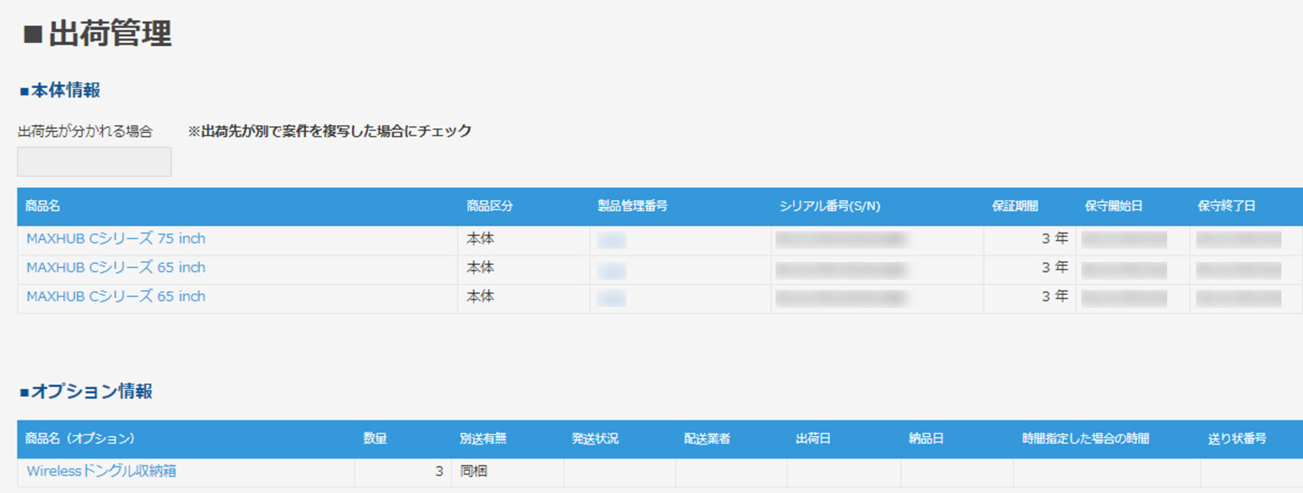Click the 時間指定した場合の時間 column header
The image size is (1303, 493).
pyautogui.click(x=1085, y=439)
